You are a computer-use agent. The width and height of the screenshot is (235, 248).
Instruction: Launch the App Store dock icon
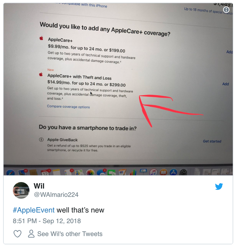173,172
